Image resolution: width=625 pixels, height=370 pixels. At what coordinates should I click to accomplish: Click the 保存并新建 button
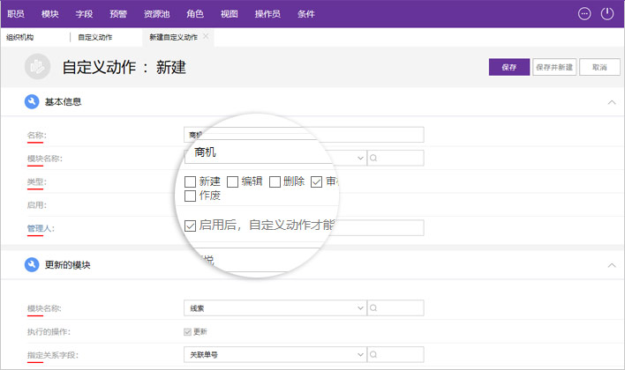click(554, 67)
